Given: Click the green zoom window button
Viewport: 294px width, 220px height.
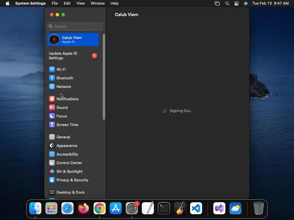Looking at the screenshot, I should 63,15.
